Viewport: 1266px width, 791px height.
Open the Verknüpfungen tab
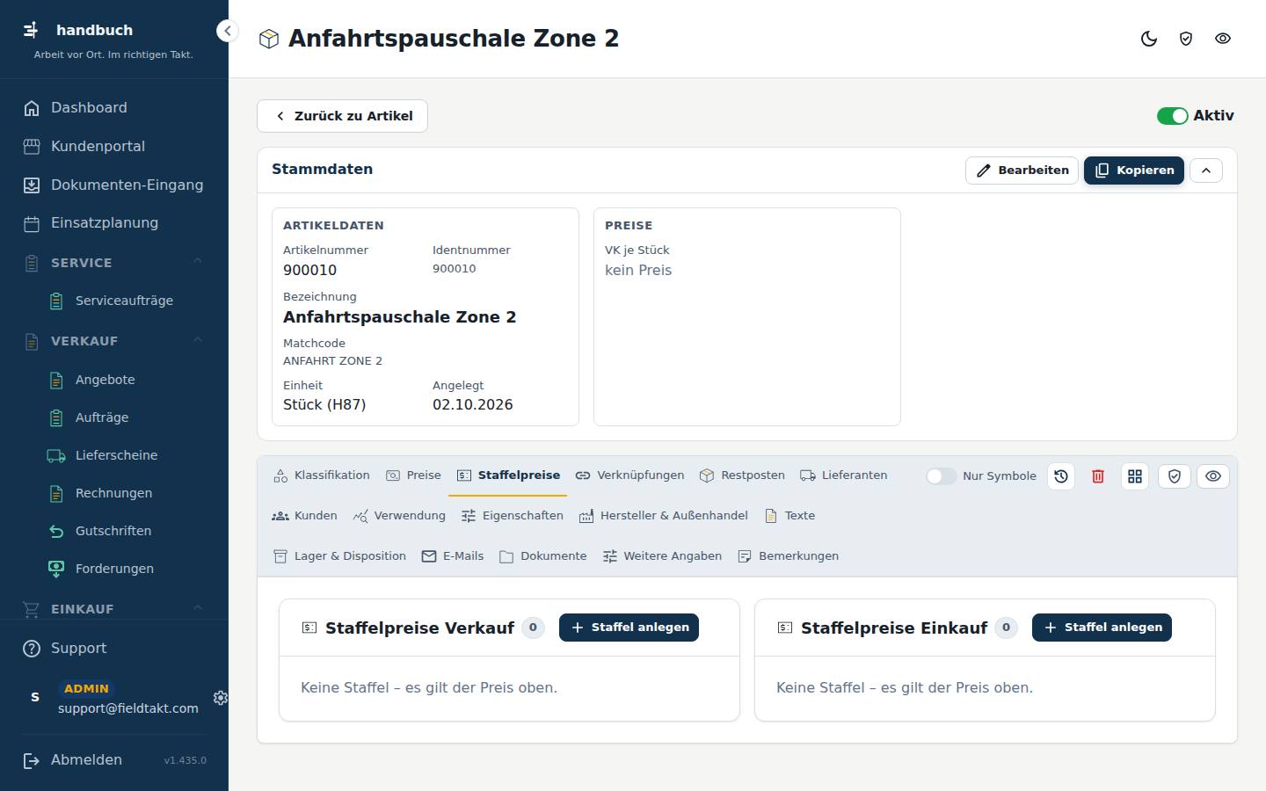[629, 475]
